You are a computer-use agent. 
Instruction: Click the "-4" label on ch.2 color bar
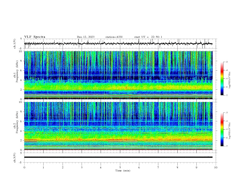pyautogui.click(x=226, y=121)
